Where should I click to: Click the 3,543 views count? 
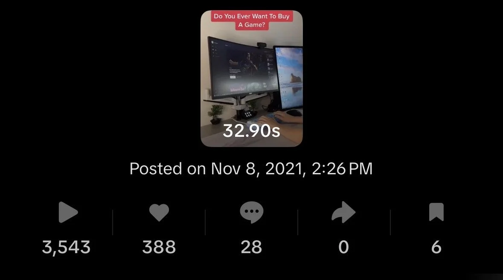pos(67,247)
